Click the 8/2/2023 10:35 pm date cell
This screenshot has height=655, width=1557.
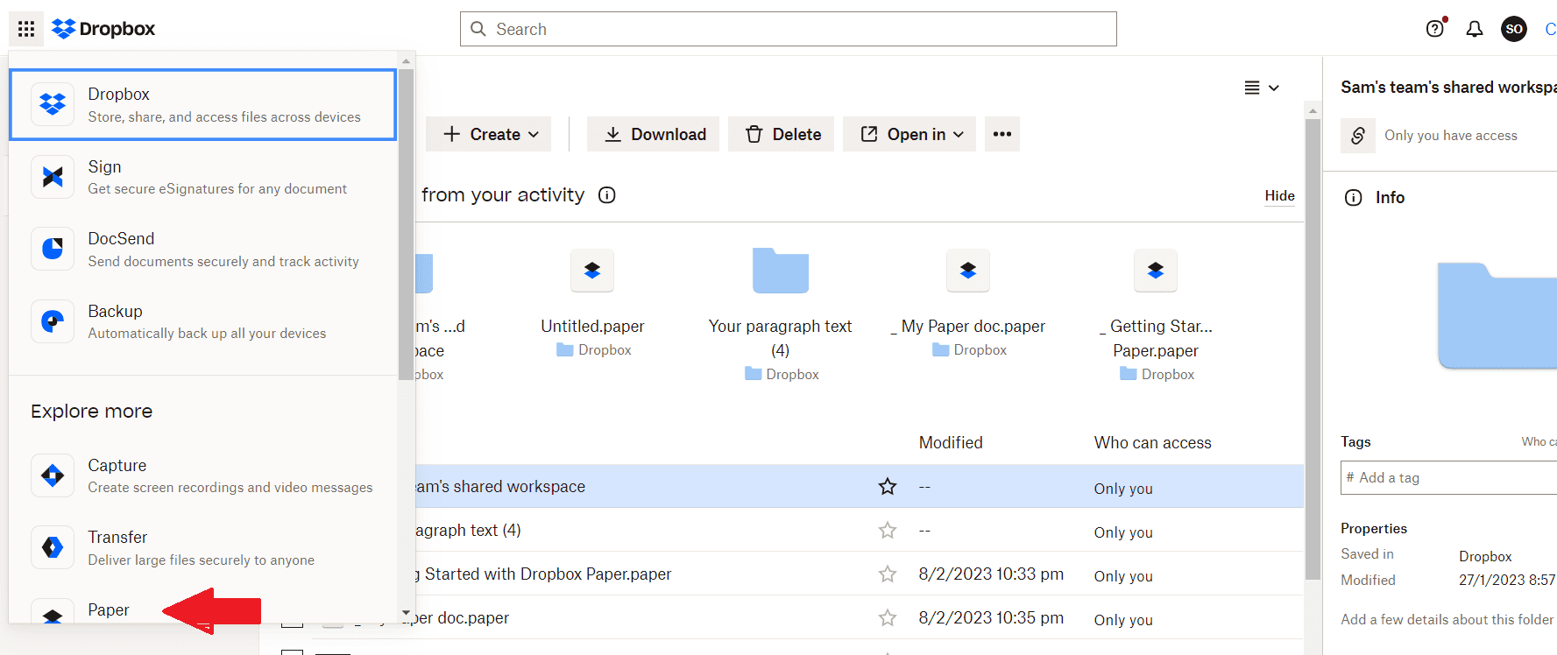991,618
